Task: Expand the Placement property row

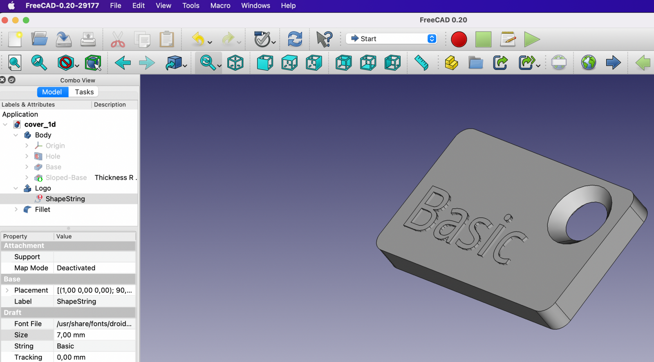Action: (x=7, y=290)
